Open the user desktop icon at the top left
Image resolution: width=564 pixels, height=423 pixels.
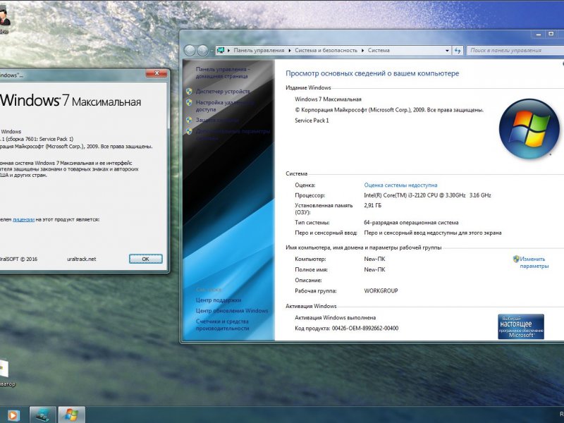(4, 18)
